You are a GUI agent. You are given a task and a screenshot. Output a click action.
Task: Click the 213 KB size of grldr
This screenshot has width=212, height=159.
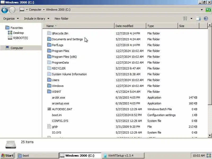[193, 127]
